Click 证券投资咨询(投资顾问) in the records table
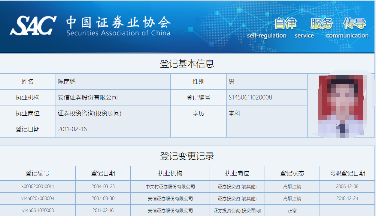Viewport: 376px width, 216px height. pos(237,210)
